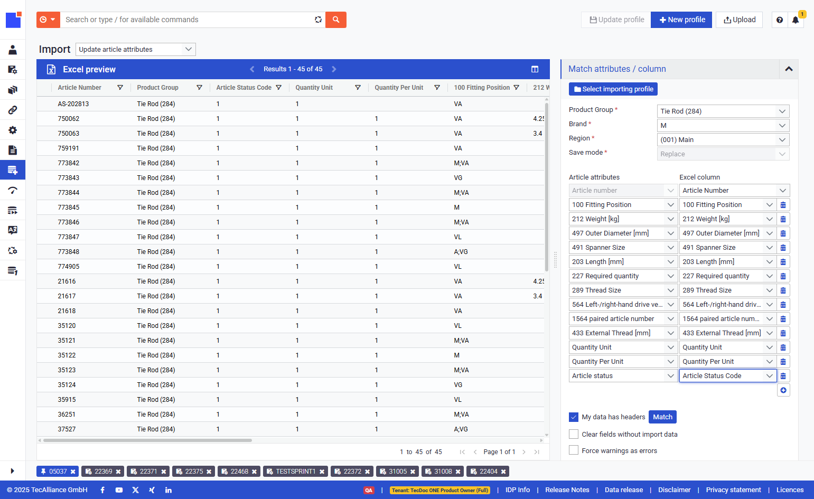
Task: Open the Release Notes link
Action: click(567, 490)
